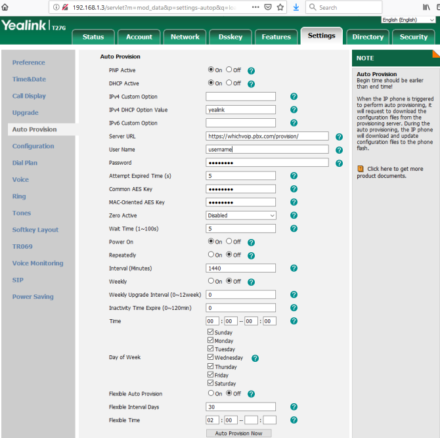This screenshot has width=440, height=438.
Task: Turn Weekly On
Action: [x=211, y=280]
